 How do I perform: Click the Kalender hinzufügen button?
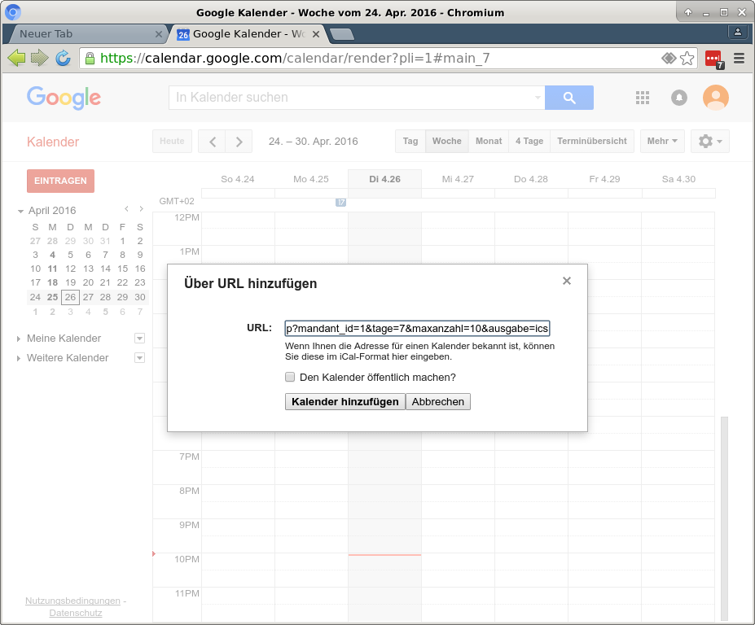[x=345, y=402]
